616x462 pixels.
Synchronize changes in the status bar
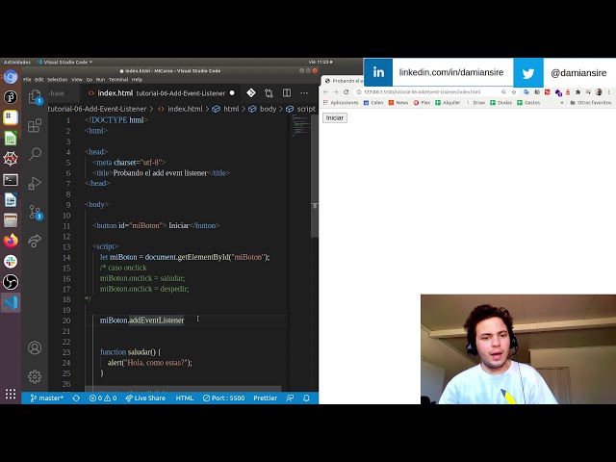(76, 398)
